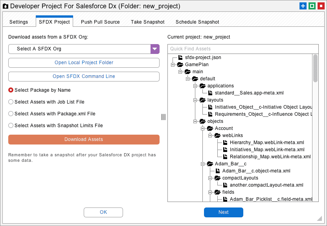This screenshot has width=327, height=226.
Task: Click Open Local Project Folder button
Action: (84, 63)
